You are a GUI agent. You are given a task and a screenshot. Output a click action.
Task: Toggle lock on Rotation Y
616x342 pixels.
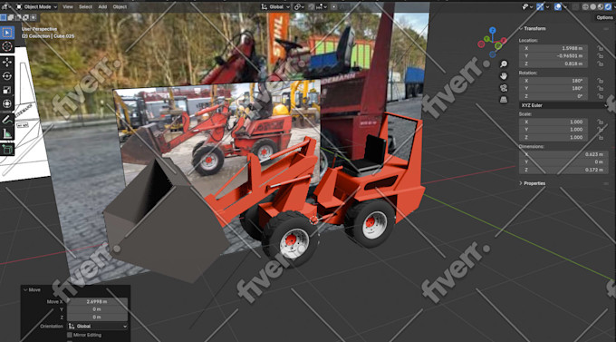[x=601, y=88]
